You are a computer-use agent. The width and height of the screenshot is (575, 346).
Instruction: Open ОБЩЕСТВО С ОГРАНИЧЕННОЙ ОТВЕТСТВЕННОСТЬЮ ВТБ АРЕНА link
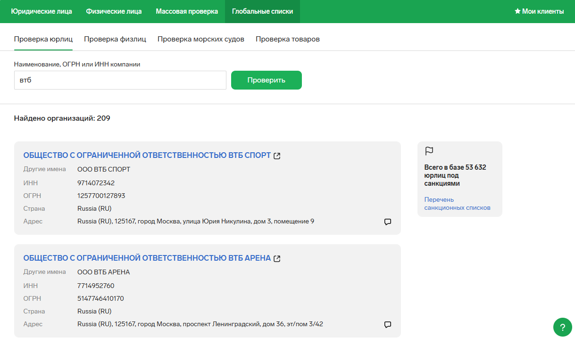click(147, 258)
